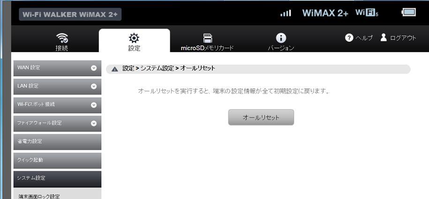This screenshot has height=199, width=429.
Task: Click the gear icon for 設定
Action: pyautogui.click(x=134, y=38)
